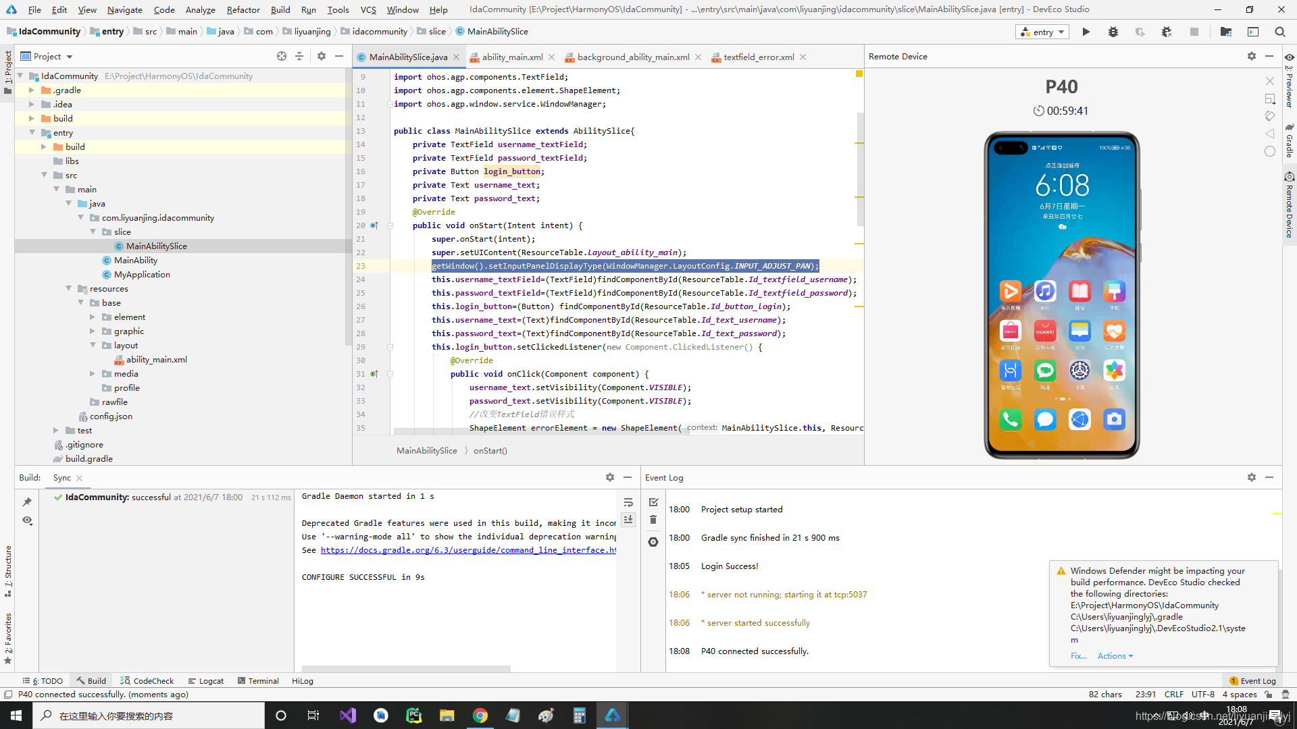Pin the build tab with the pin icon
This screenshot has width=1297, height=729.
(27, 502)
